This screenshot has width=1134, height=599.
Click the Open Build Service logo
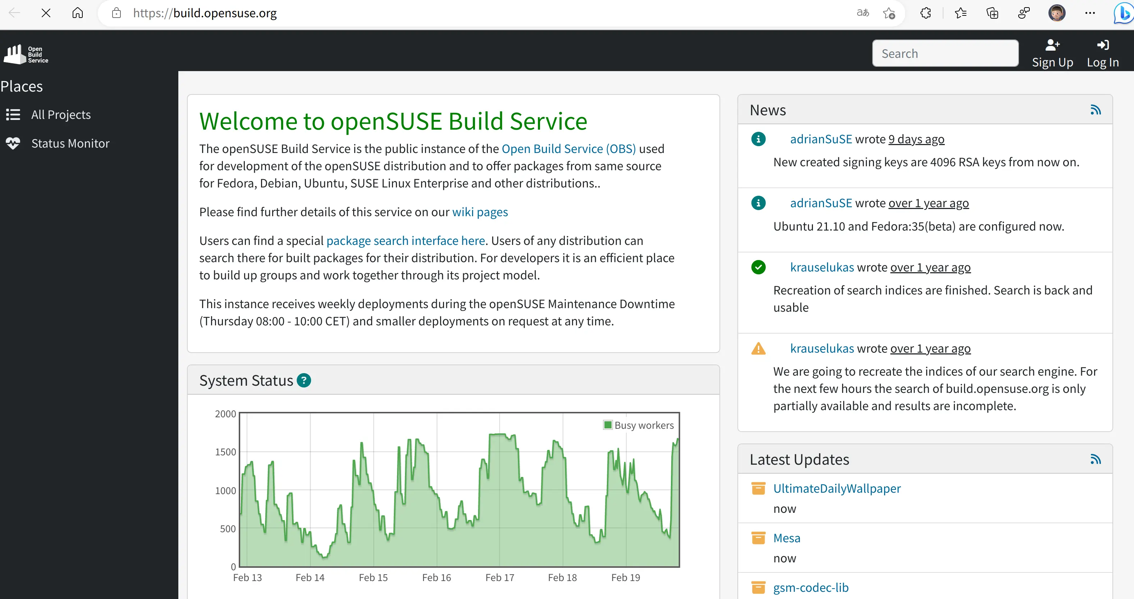pyautogui.click(x=26, y=54)
